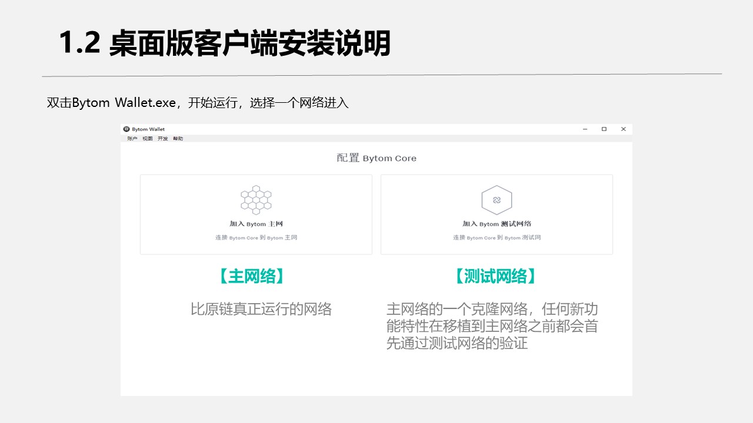Click the green 【主网络】 heading
The height and width of the screenshot is (423, 753).
point(252,276)
